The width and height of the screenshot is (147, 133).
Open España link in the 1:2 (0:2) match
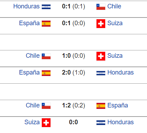118,105
